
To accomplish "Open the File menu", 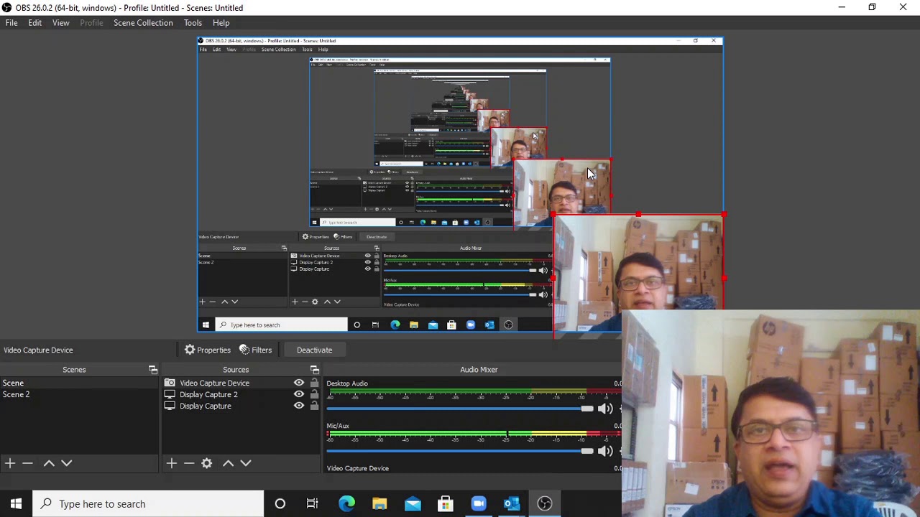I will click(11, 23).
